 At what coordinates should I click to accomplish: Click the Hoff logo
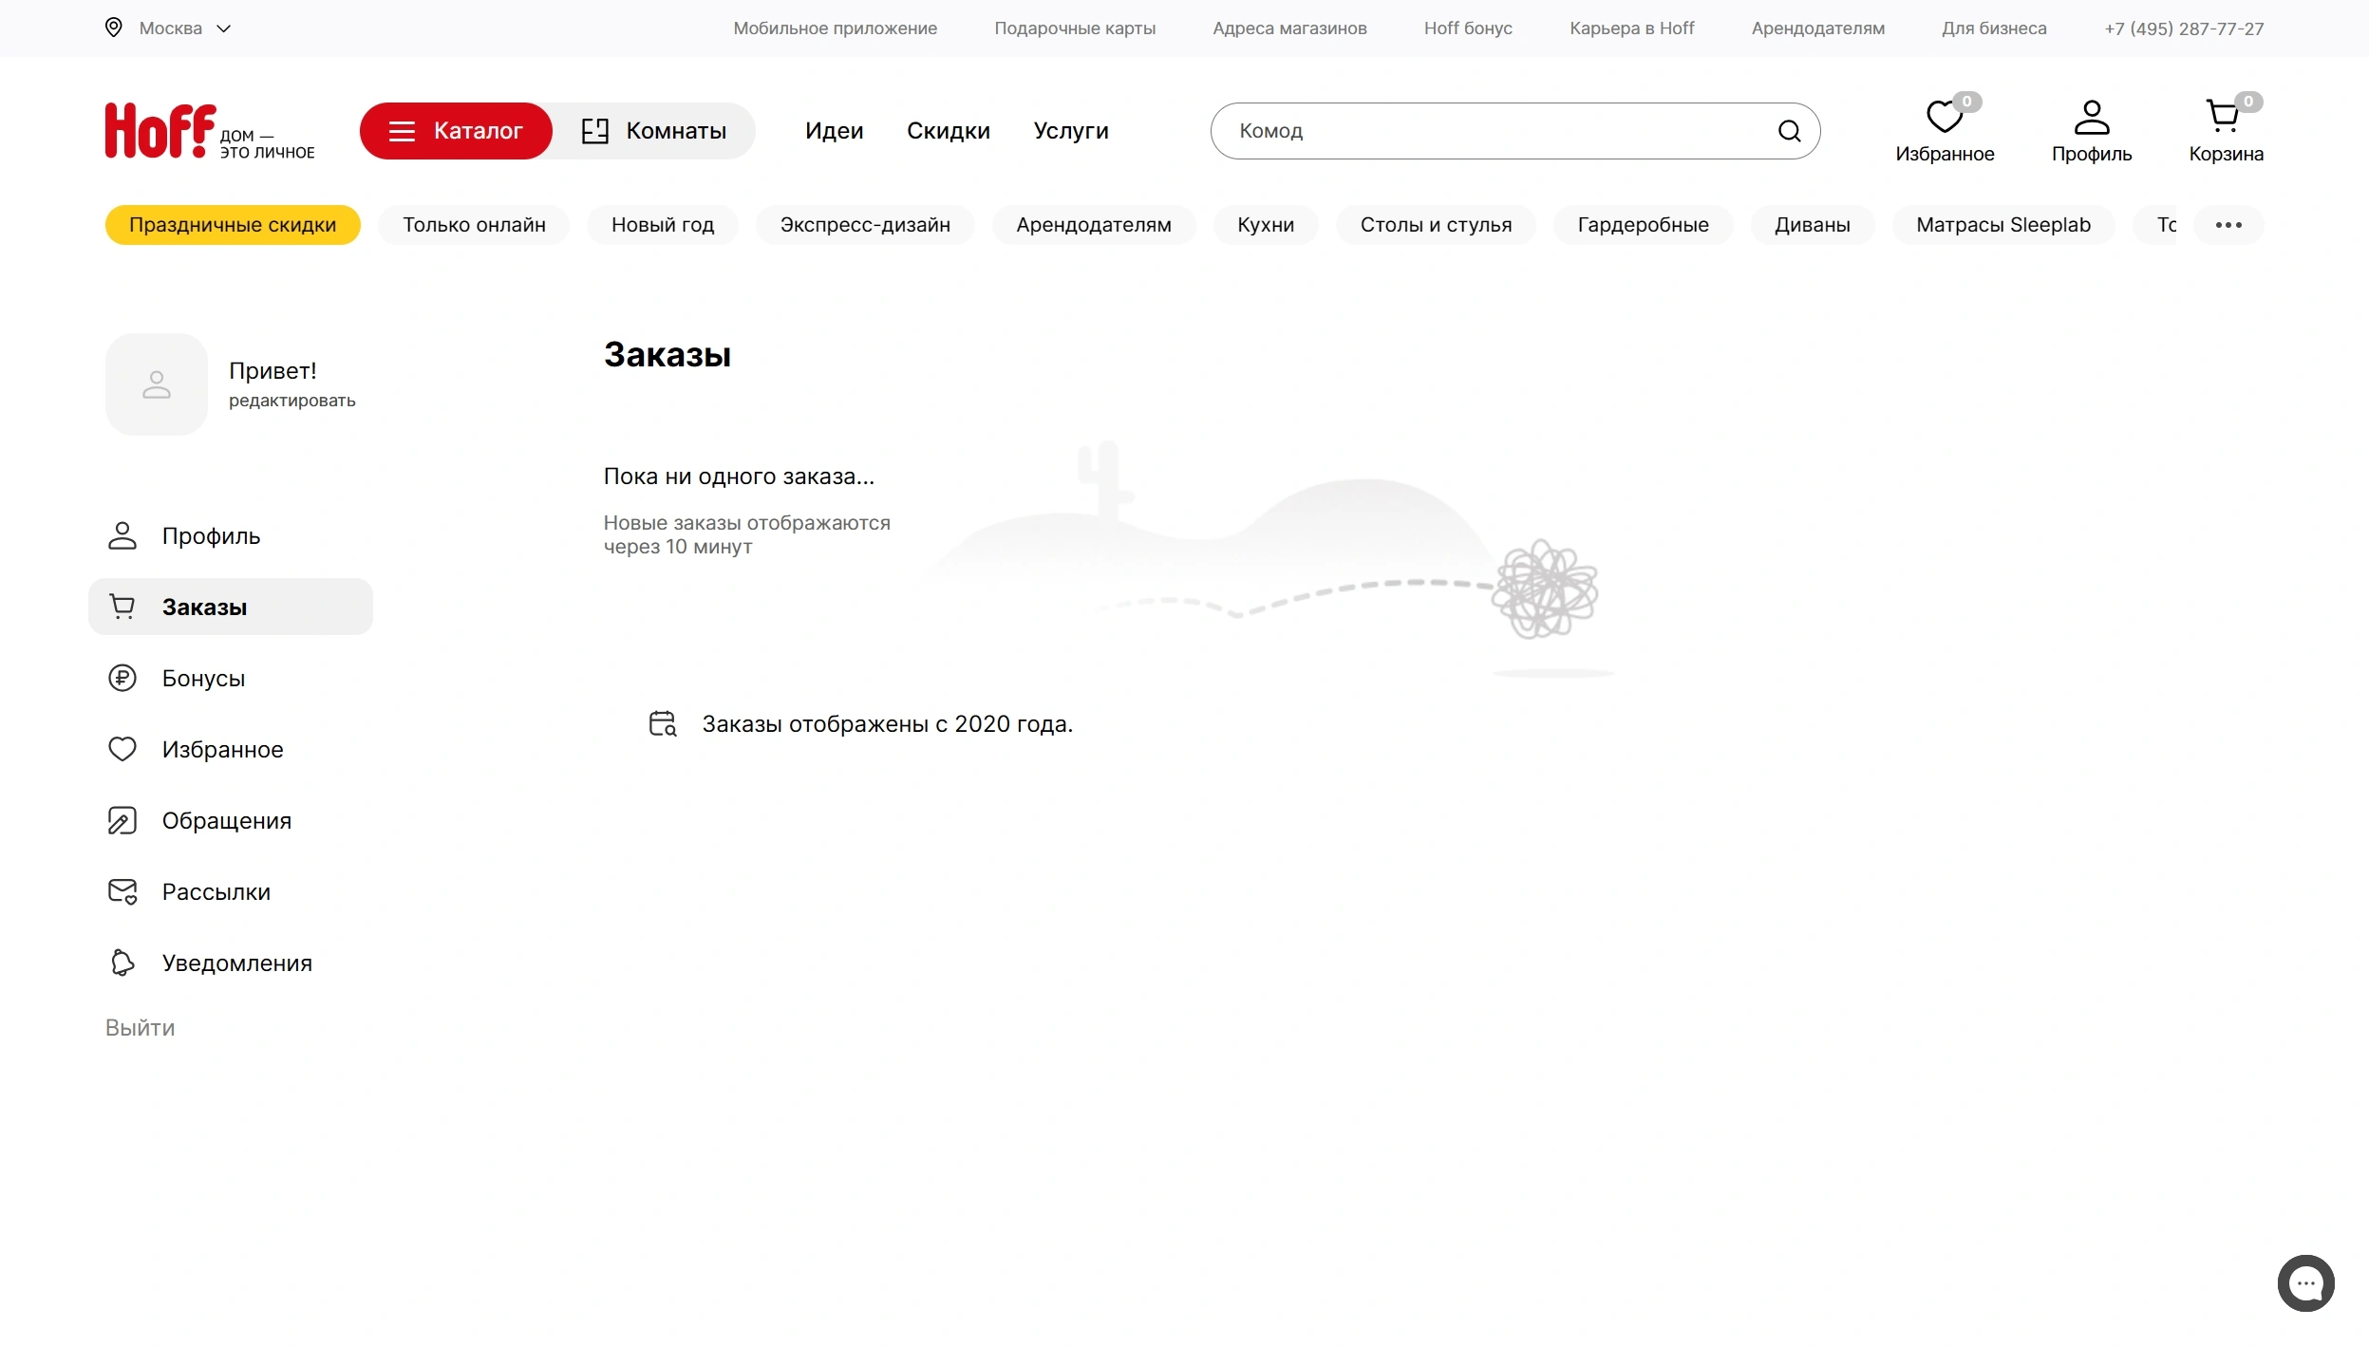click(209, 131)
